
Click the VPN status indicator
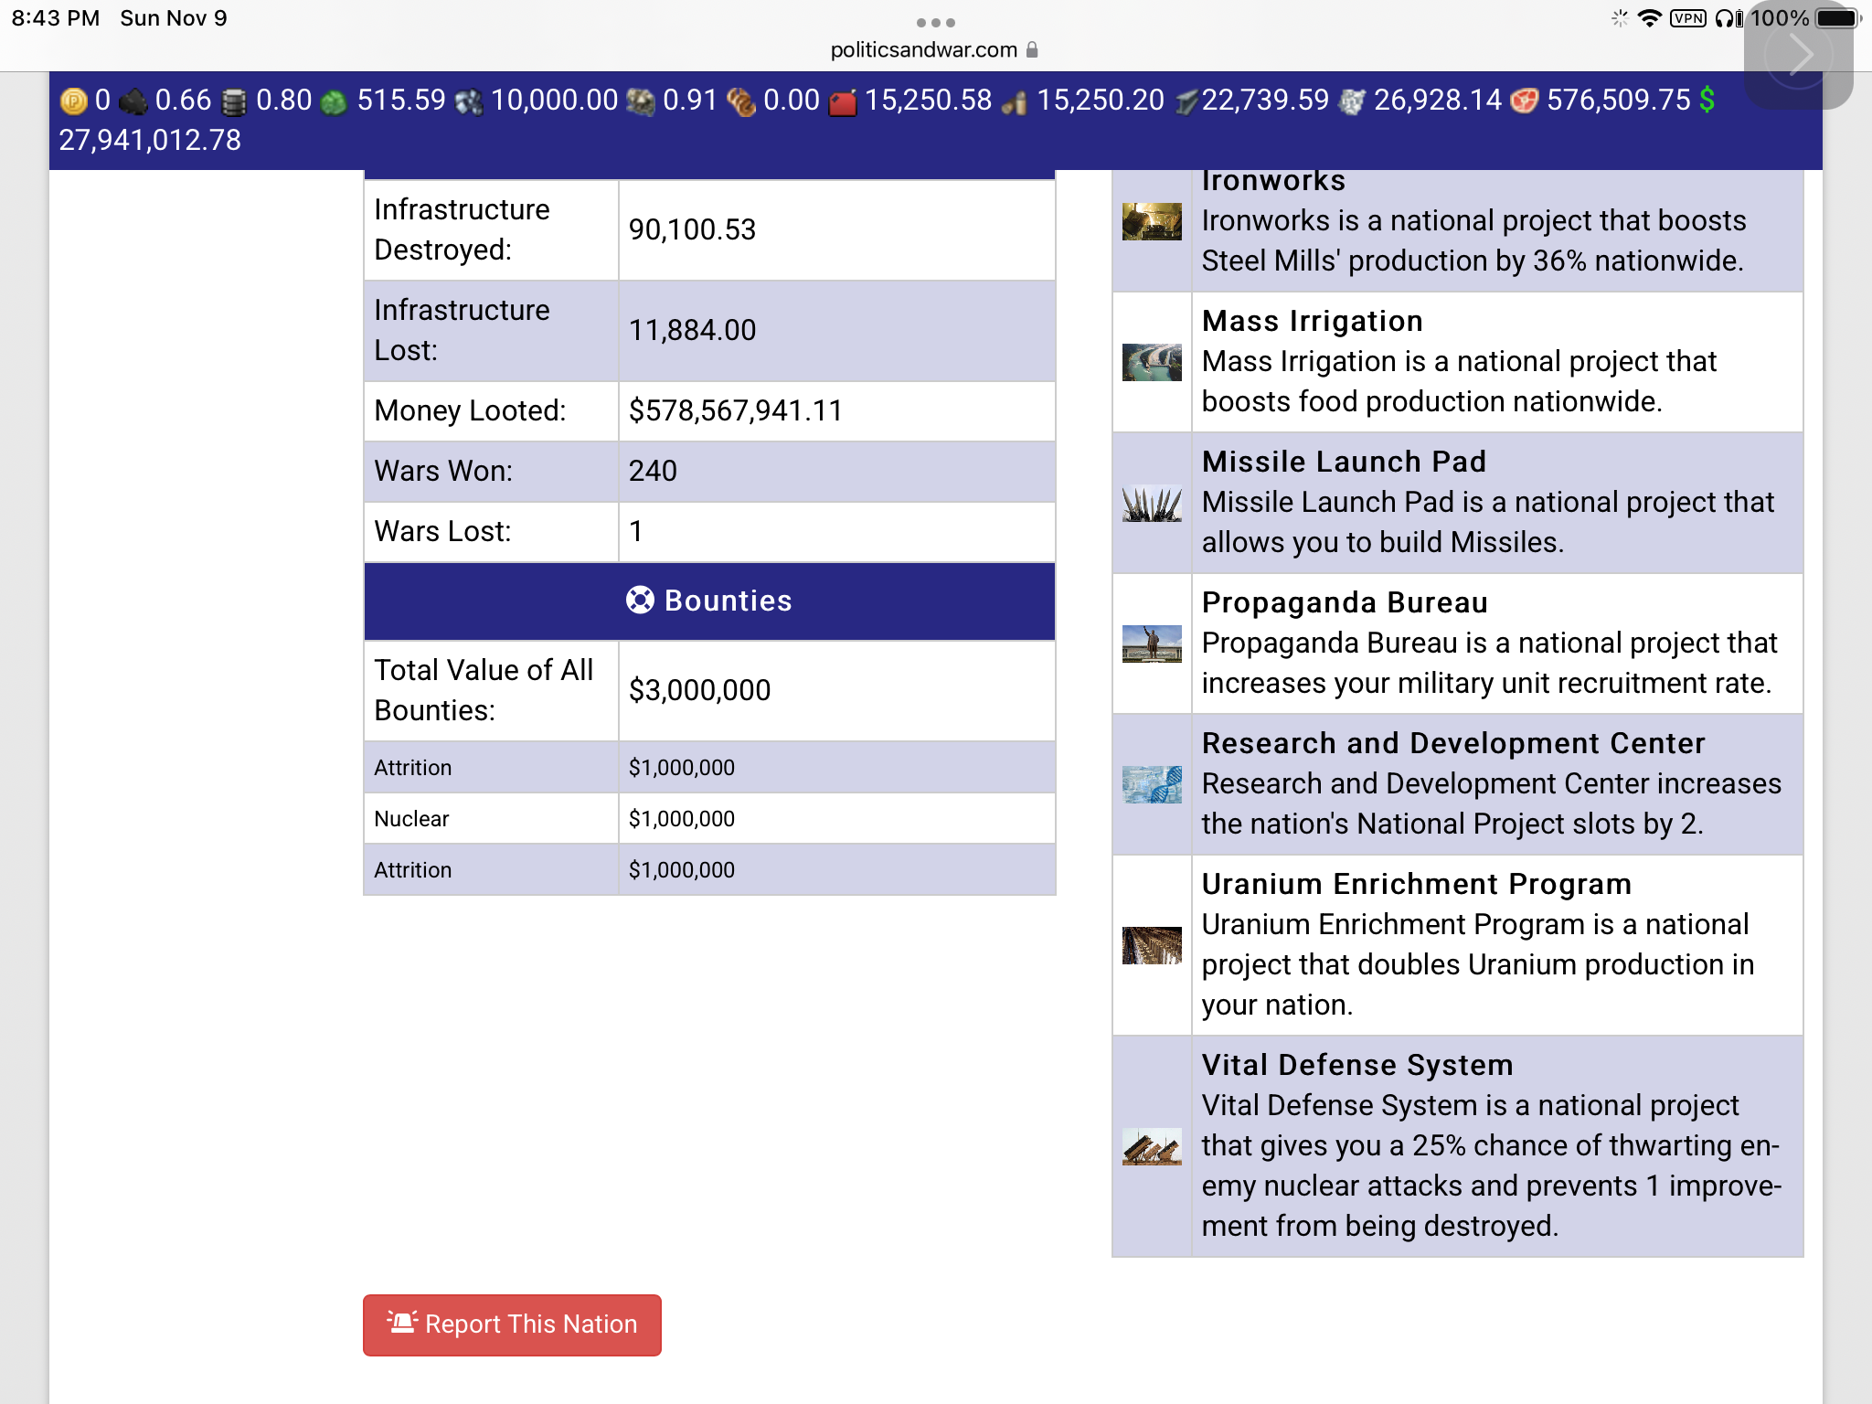pyautogui.click(x=1687, y=18)
